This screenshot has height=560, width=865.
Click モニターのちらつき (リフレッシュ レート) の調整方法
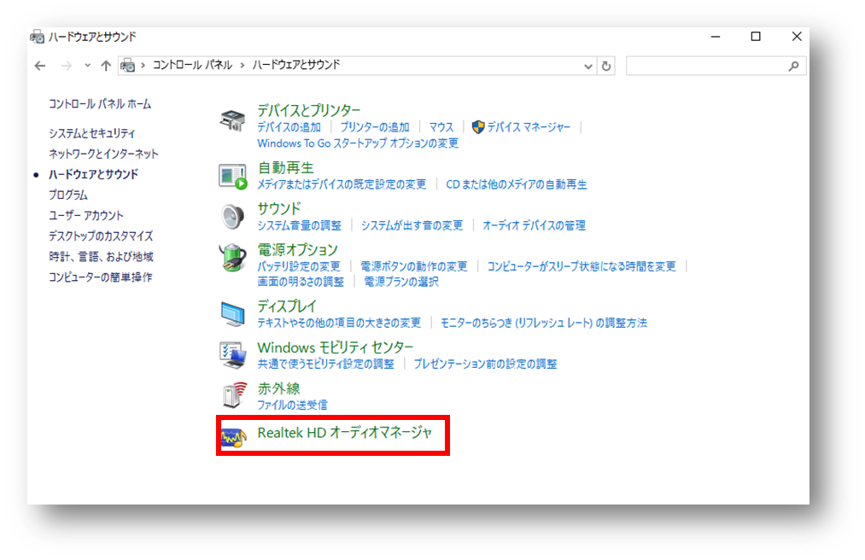coord(543,323)
